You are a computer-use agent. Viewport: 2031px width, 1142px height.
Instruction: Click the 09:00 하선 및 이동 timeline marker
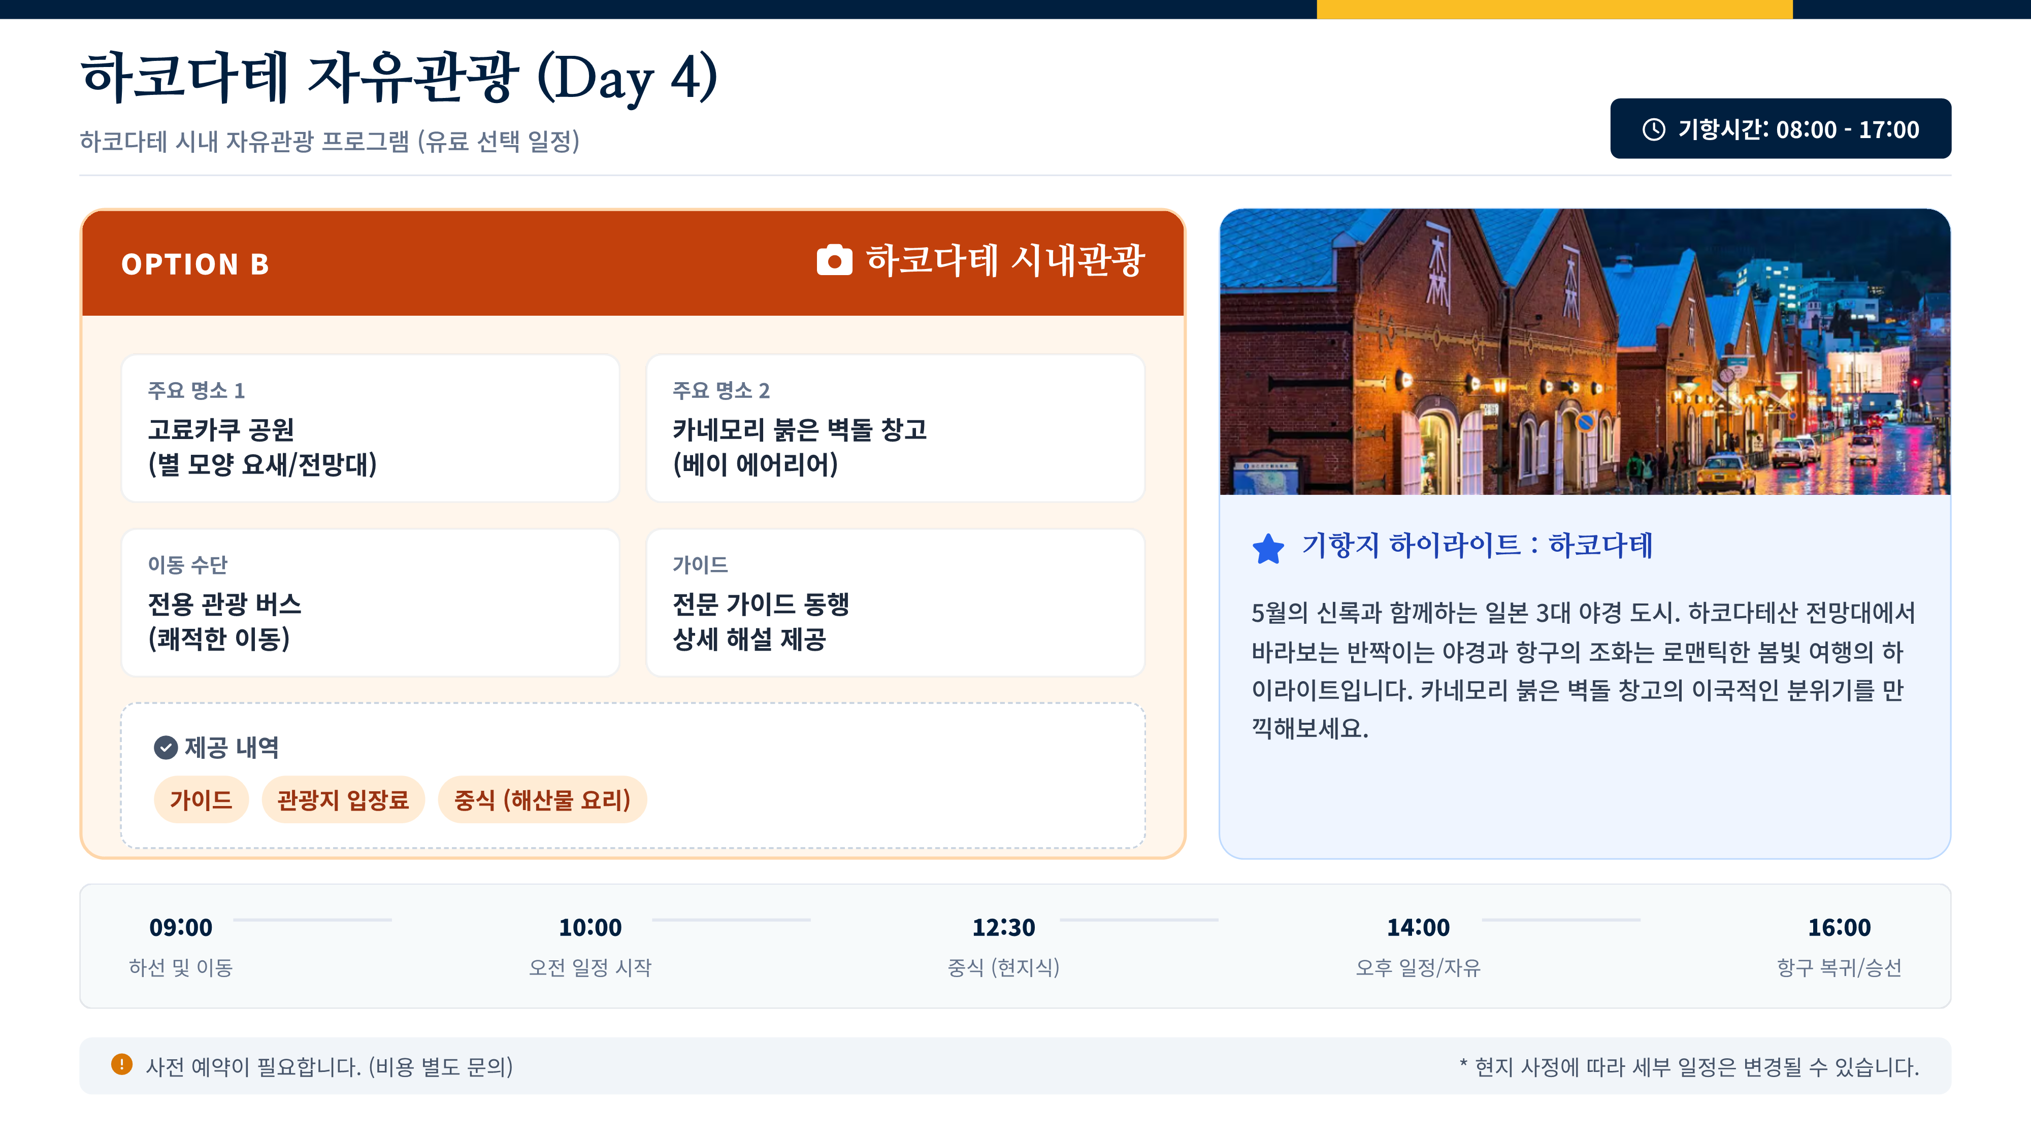coord(181,945)
